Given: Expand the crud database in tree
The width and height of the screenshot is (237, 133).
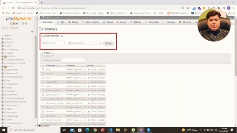Looking at the screenshot, I should coord(3,46).
